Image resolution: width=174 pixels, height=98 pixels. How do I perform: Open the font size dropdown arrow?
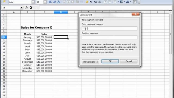pos(45,2)
